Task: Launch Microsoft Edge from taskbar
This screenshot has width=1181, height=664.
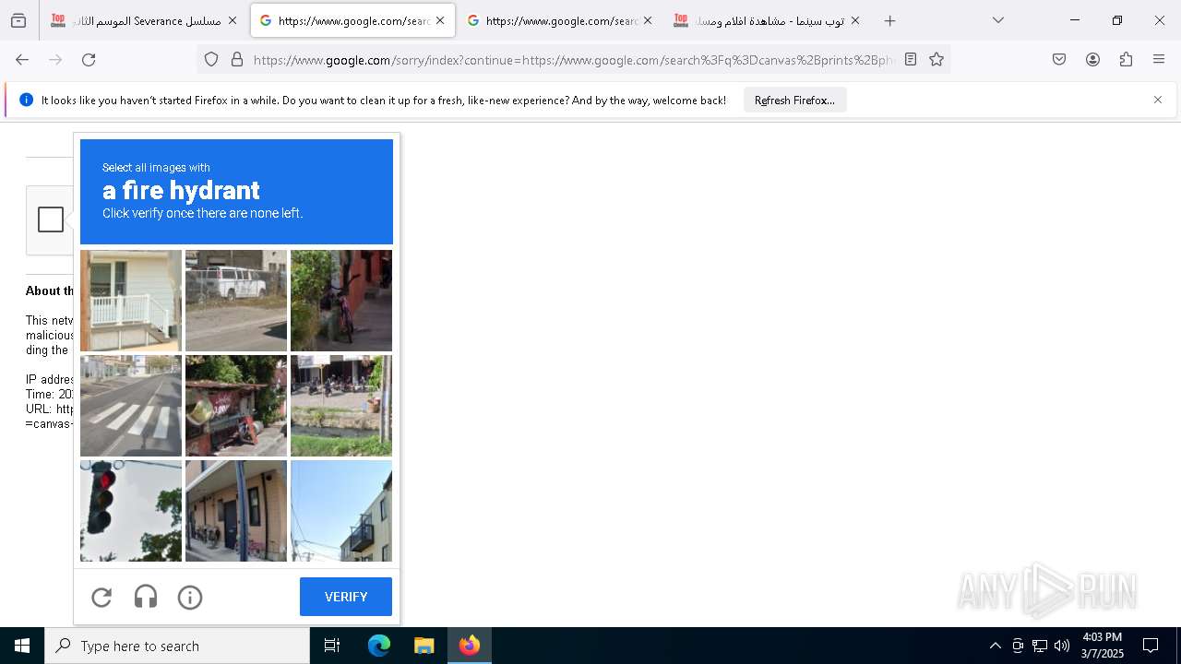Action: [x=379, y=646]
